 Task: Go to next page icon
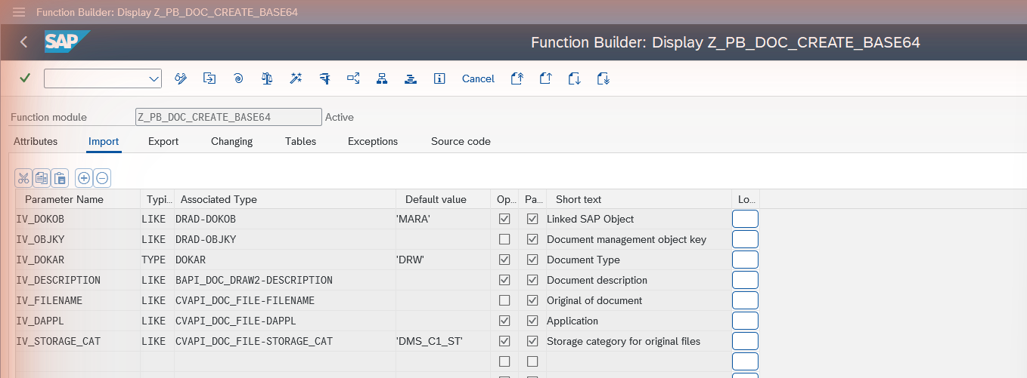(x=575, y=78)
